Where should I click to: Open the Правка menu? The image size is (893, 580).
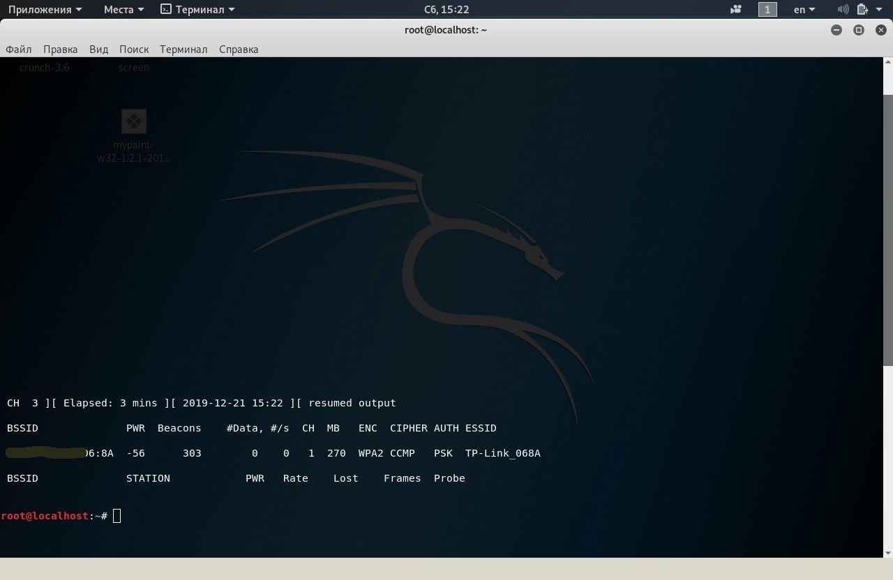(x=60, y=49)
